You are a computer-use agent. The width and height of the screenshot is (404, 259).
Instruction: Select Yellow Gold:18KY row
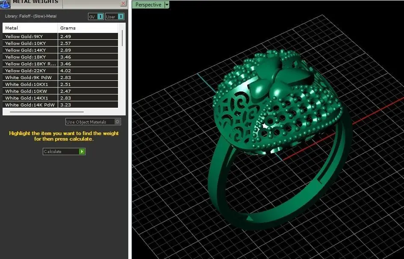pos(60,57)
